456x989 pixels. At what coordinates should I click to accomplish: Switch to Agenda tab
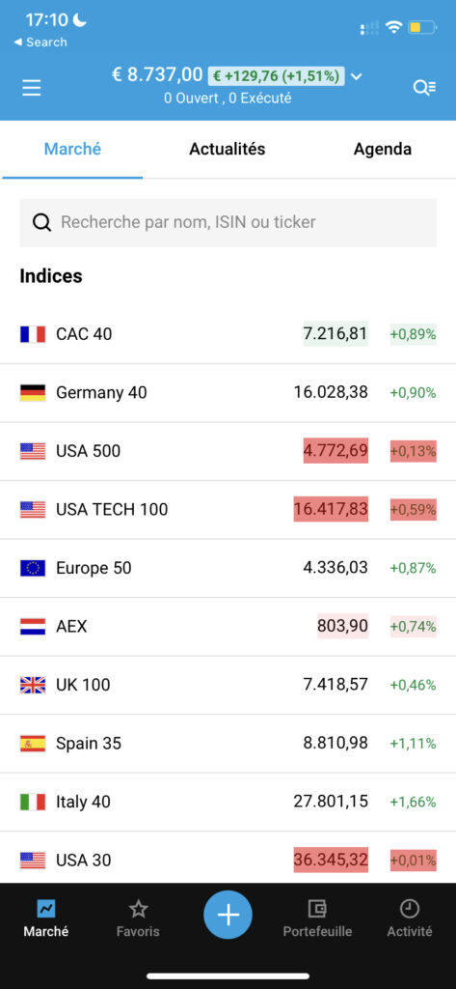pyautogui.click(x=383, y=150)
